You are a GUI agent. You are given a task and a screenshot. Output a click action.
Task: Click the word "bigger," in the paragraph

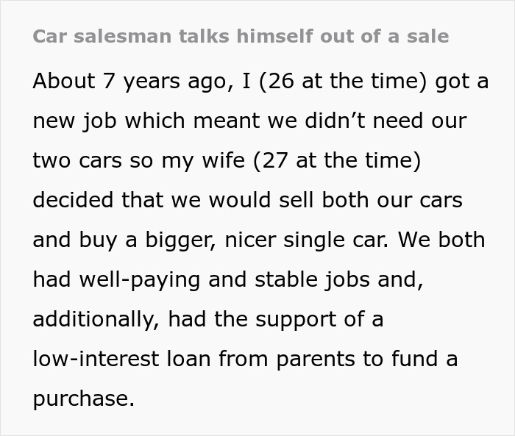pos(172,240)
